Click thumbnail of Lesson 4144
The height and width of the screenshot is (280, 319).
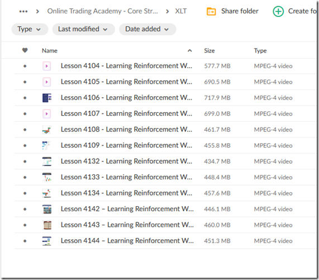[x=47, y=241]
